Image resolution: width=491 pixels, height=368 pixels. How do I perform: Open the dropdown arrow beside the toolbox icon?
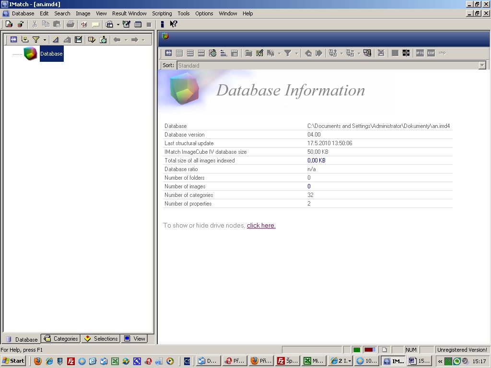coord(118,25)
